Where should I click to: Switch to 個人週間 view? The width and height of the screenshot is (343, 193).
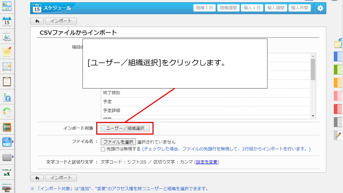(x=276, y=8)
